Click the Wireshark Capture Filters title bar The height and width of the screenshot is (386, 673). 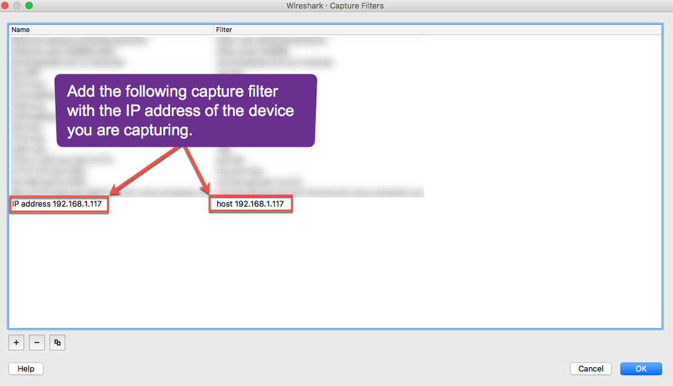pyautogui.click(x=336, y=5)
